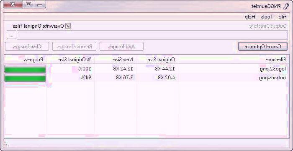Minimize the PNGGauntlet window
The image size is (293, 151).
tap(40, 5)
